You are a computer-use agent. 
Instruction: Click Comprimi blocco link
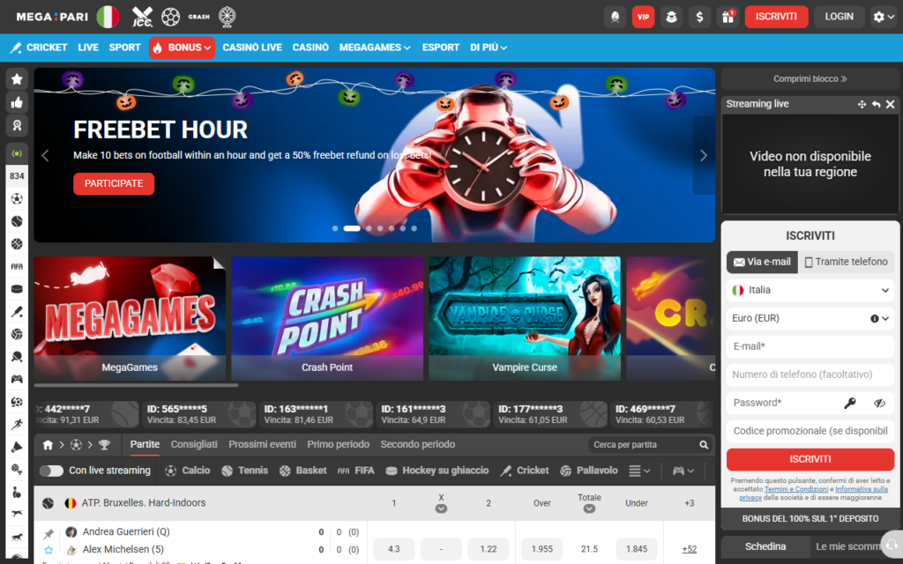click(x=810, y=78)
